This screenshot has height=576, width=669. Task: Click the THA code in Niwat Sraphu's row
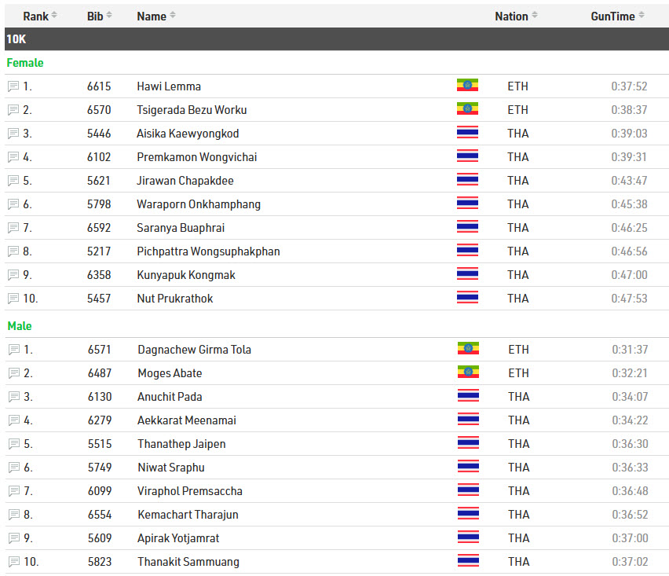(x=519, y=468)
